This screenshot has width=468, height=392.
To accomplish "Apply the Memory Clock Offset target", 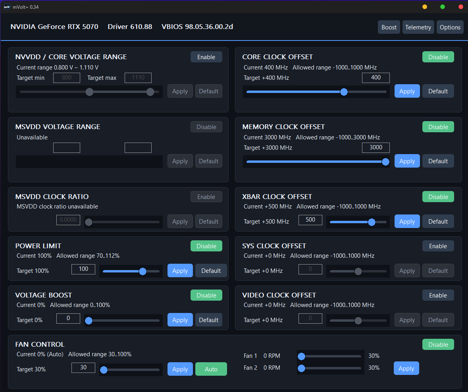I will pyautogui.click(x=407, y=161).
